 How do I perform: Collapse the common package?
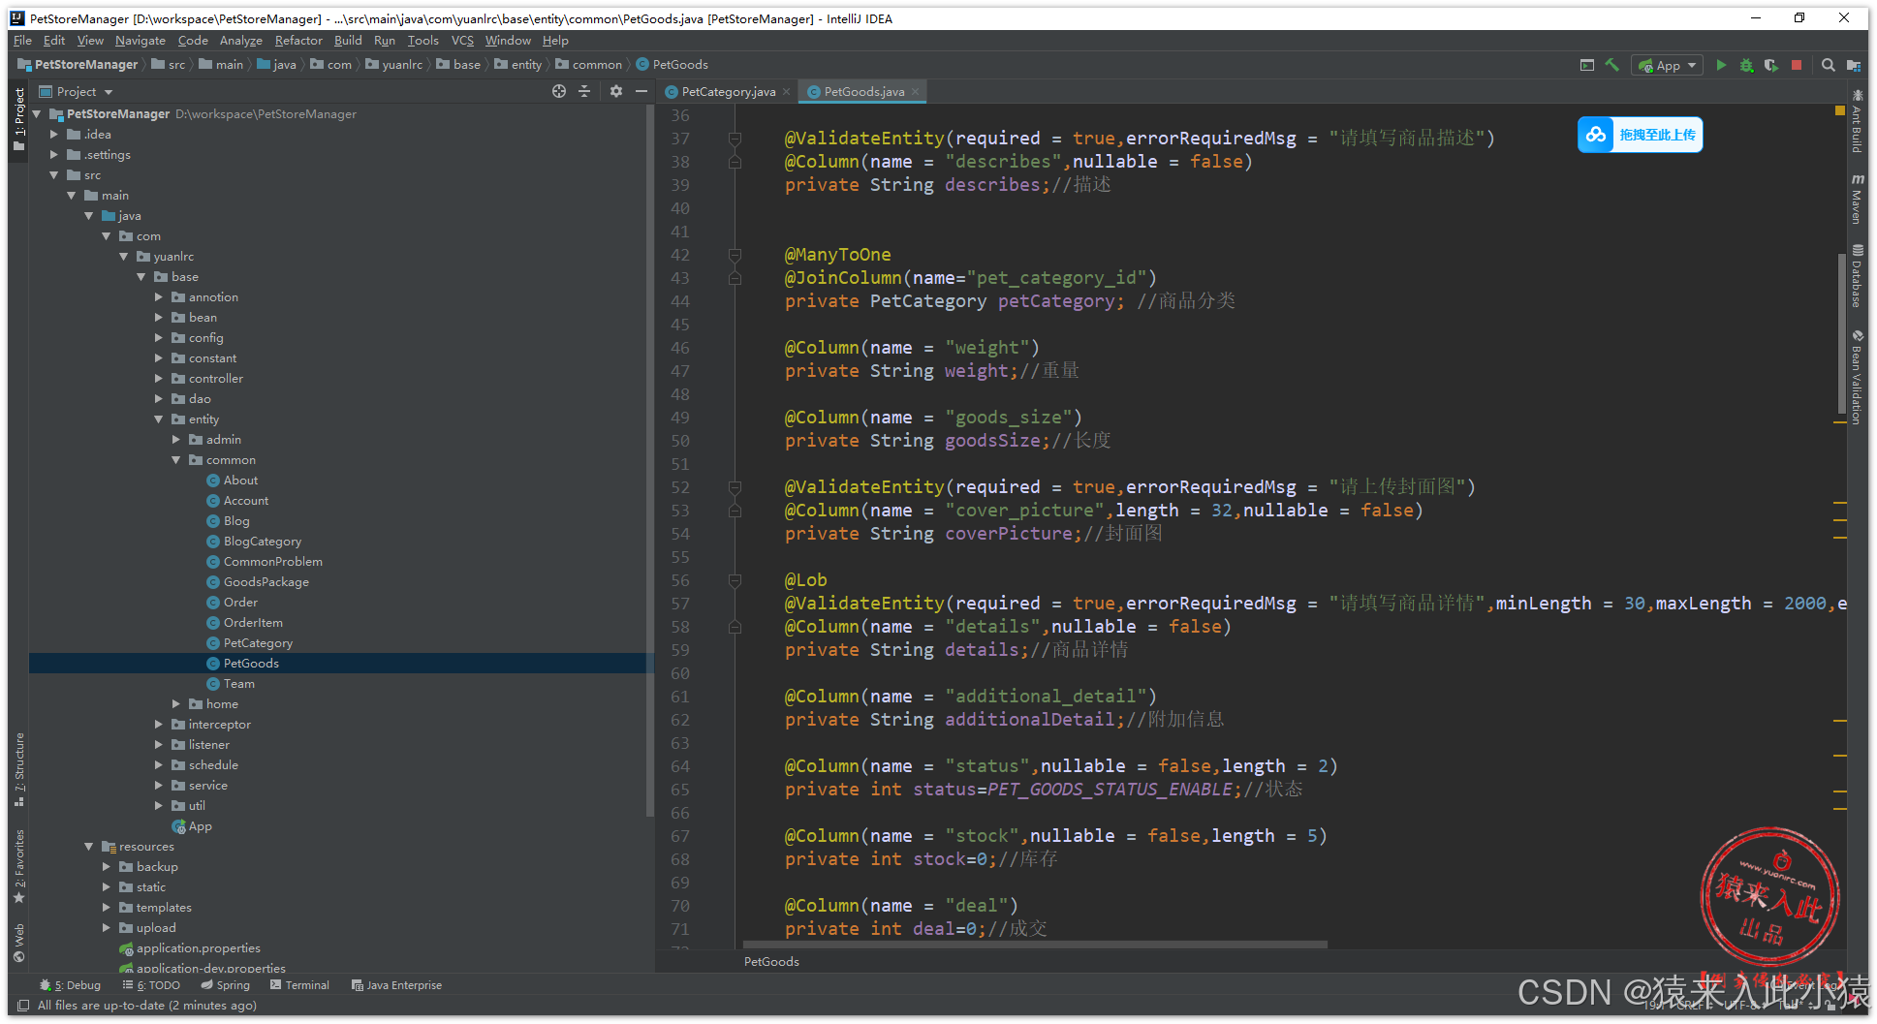point(176,460)
